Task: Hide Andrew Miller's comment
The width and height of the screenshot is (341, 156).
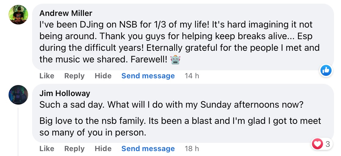Action: [103, 76]
